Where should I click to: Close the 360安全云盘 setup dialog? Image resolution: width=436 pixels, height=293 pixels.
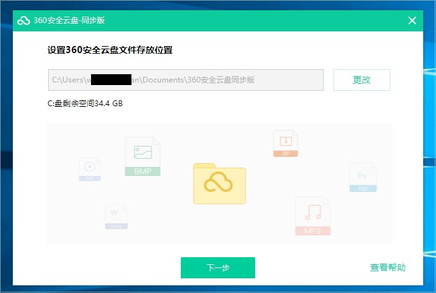(412, 20)
